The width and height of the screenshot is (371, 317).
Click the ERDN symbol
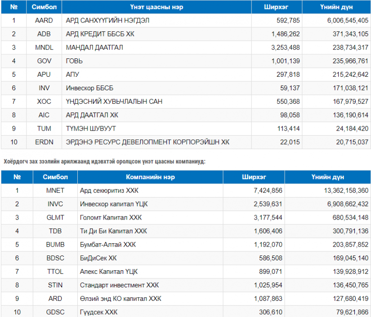[x=44, y=142]
